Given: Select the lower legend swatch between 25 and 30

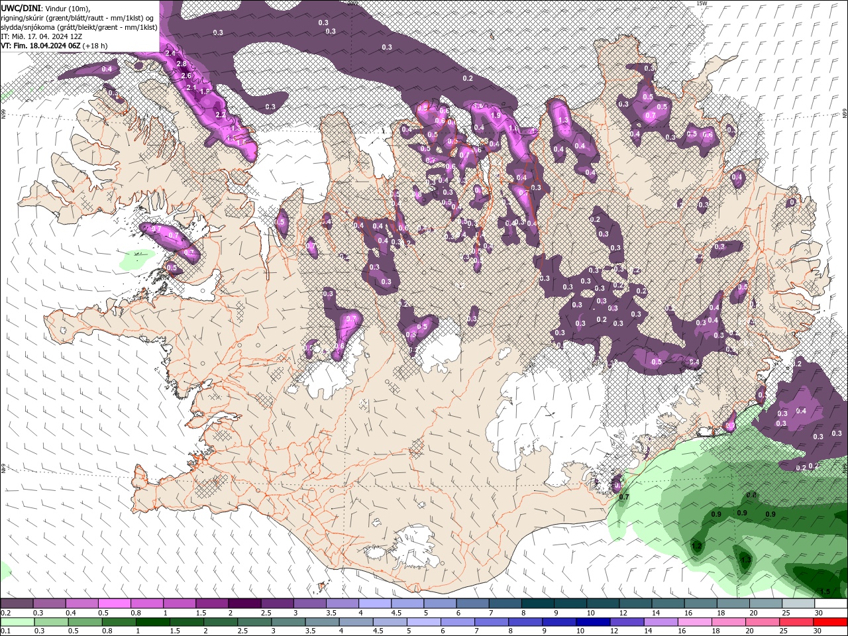Looking at the screenshot, I should [796, 621].
